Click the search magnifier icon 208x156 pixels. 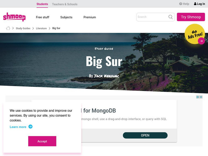[x=171, y=17]
